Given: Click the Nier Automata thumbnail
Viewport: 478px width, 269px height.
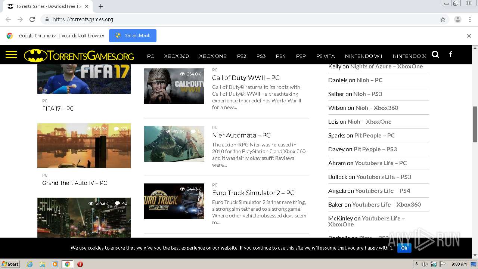Looking at the screenshot, I should (x=174, y=143).
